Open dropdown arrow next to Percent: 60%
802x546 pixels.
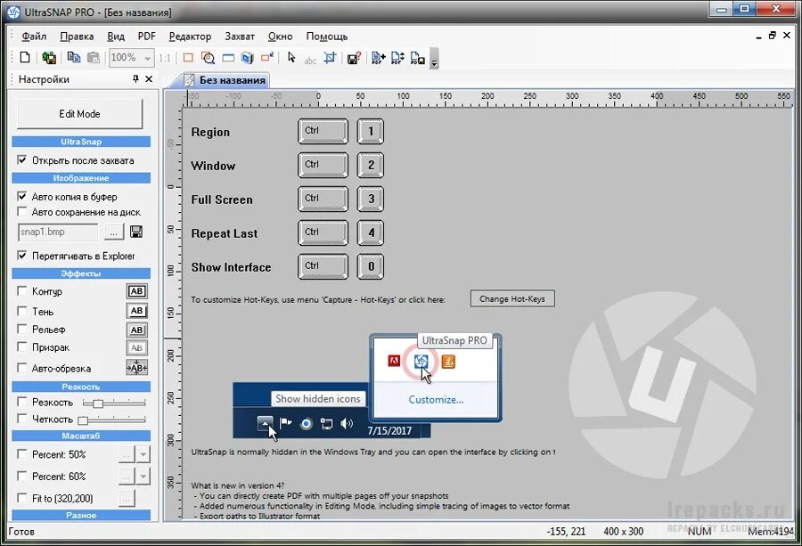click(x=143, y=477)
